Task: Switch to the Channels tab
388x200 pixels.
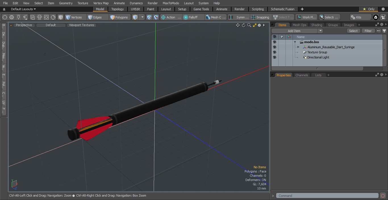Action: click(302, 75)
